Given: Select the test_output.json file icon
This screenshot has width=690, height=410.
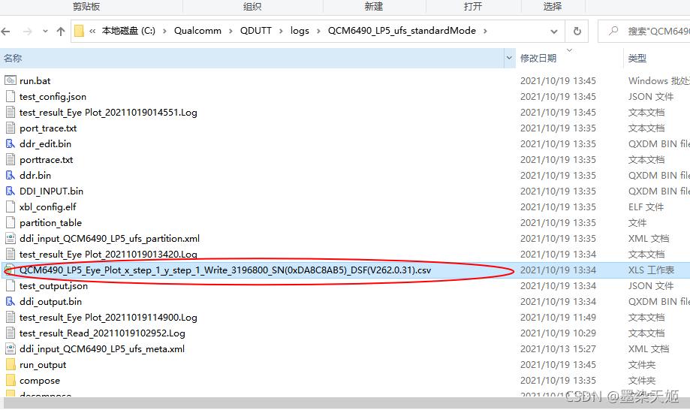Looking at the screenshot, I should (11, 285).
